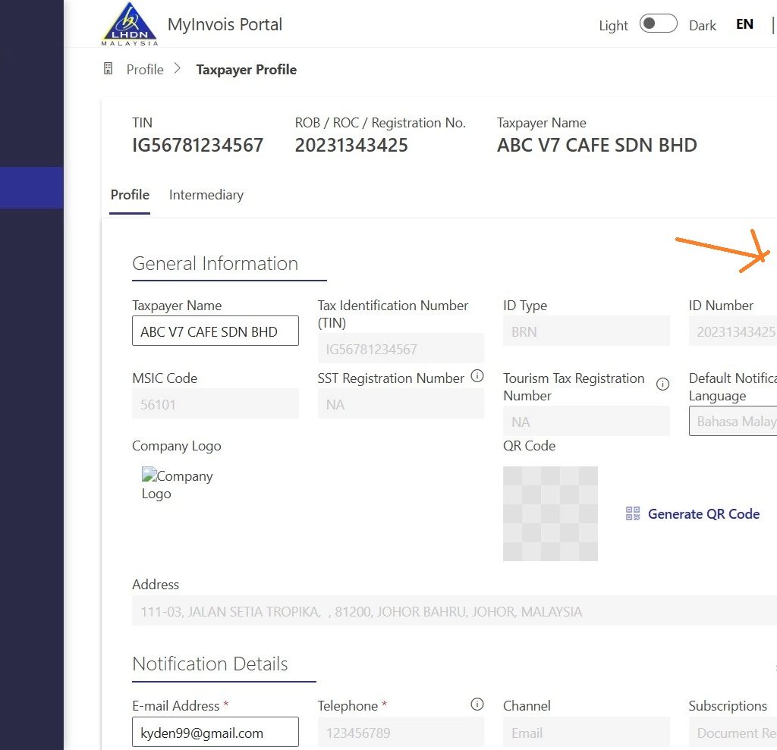Screen dimensions: 777x750
Task: Click the Generate QR Code button
Action: [x=693, y=514]
